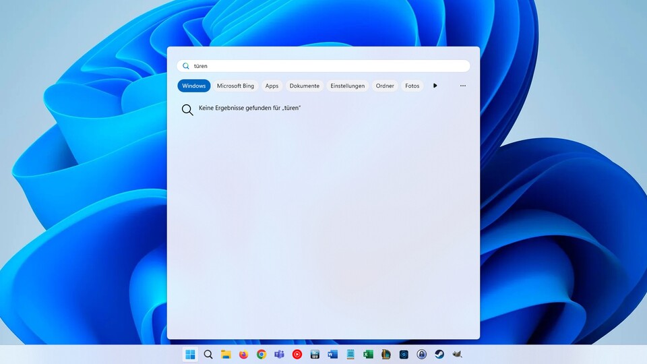Image resolution: width=647 pixels, height=364 pixels.
Task: Open File Explorer from the taskbar
Action: click(x=226, y=355)
